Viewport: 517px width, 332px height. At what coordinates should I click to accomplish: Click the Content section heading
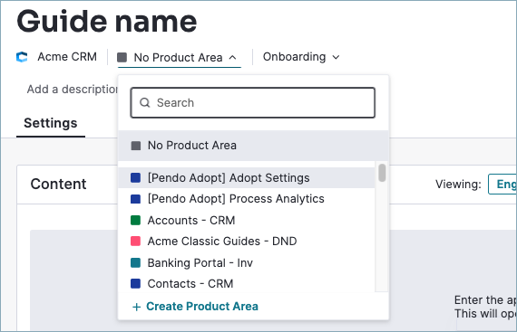pyautogui.click(x=58, y=184)
